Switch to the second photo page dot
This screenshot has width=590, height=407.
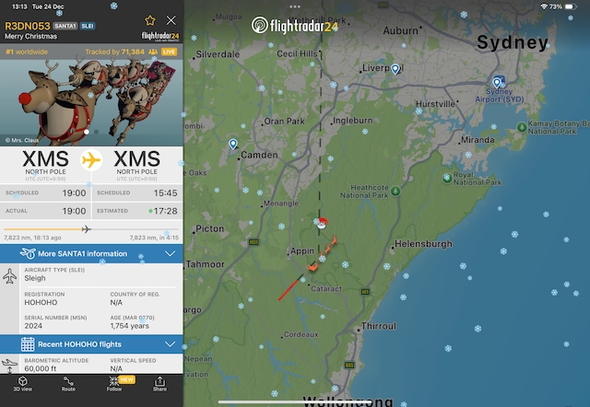click(x=96, y=132)
